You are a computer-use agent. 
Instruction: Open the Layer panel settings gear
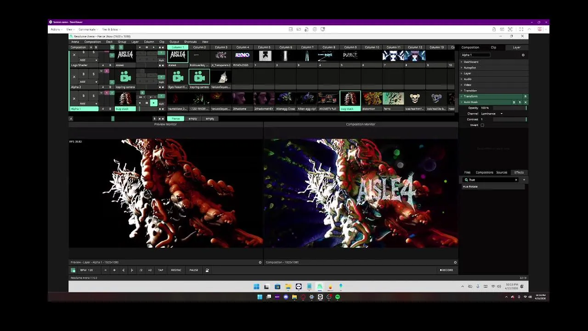[x=523, y=55]
